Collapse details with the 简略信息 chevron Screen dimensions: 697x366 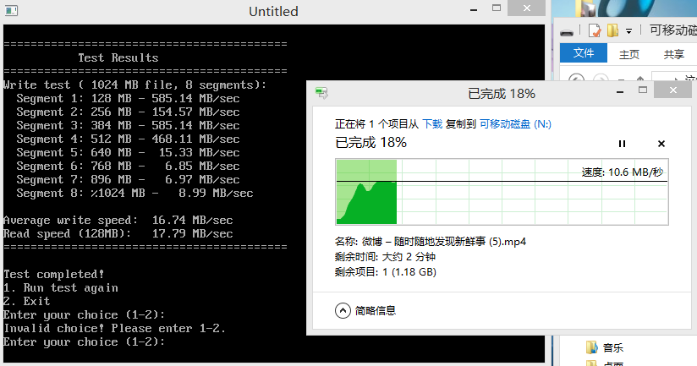343,310
